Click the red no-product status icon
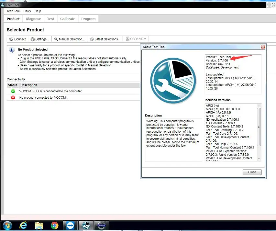Viewport: 276px width, 231px height. click(13, 97)
